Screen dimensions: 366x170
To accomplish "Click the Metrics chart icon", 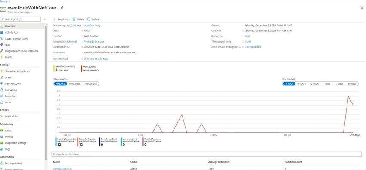I will pyautogui.click(x=2, y=137).
